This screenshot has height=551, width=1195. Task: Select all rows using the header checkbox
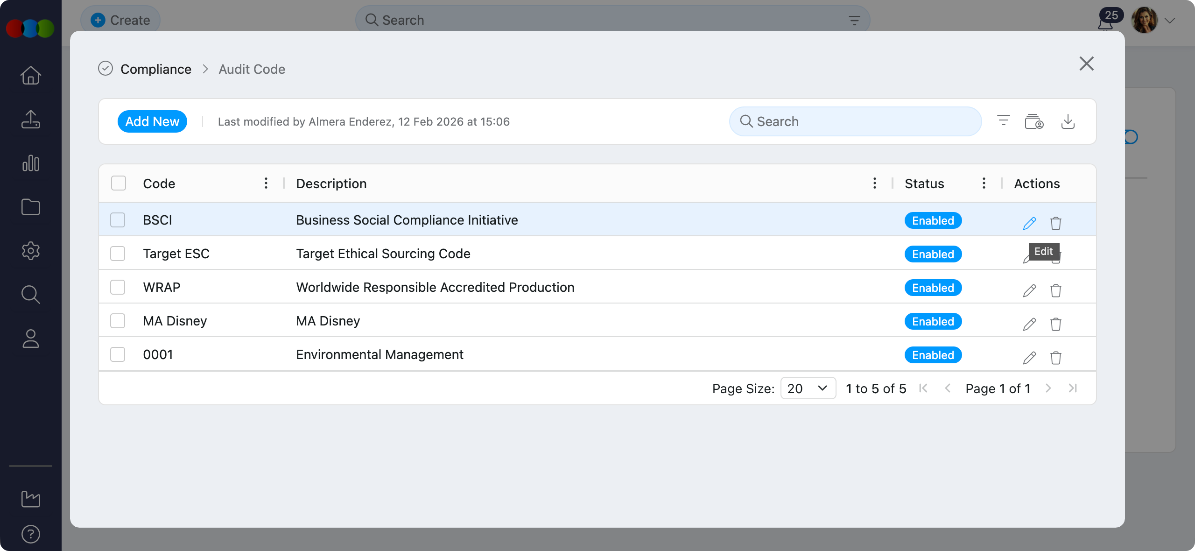point(118,184)
